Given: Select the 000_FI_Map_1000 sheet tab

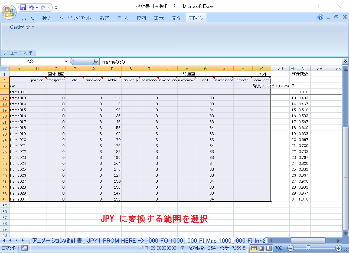Looking at the screenshot, I should tap(209, 241).
